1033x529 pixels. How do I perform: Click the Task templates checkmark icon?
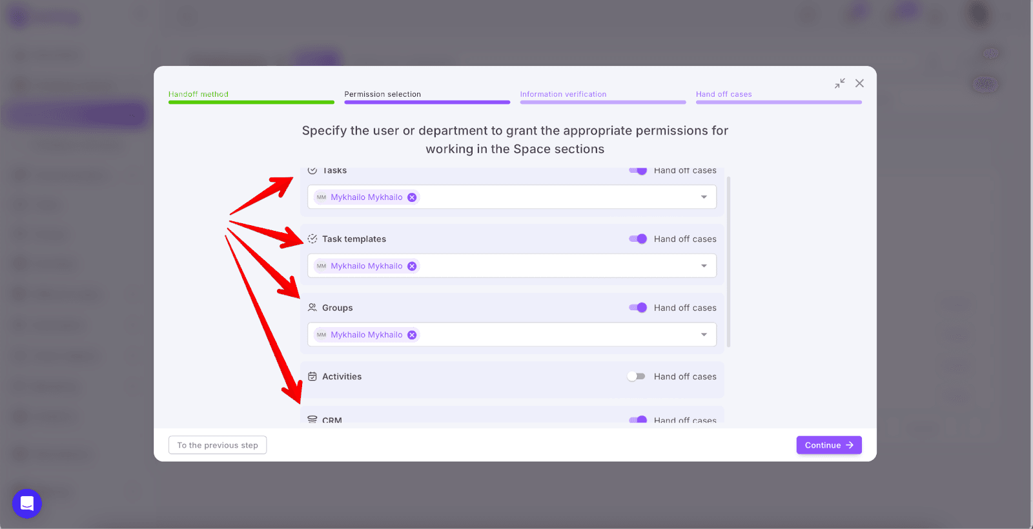tap(312, 239)
